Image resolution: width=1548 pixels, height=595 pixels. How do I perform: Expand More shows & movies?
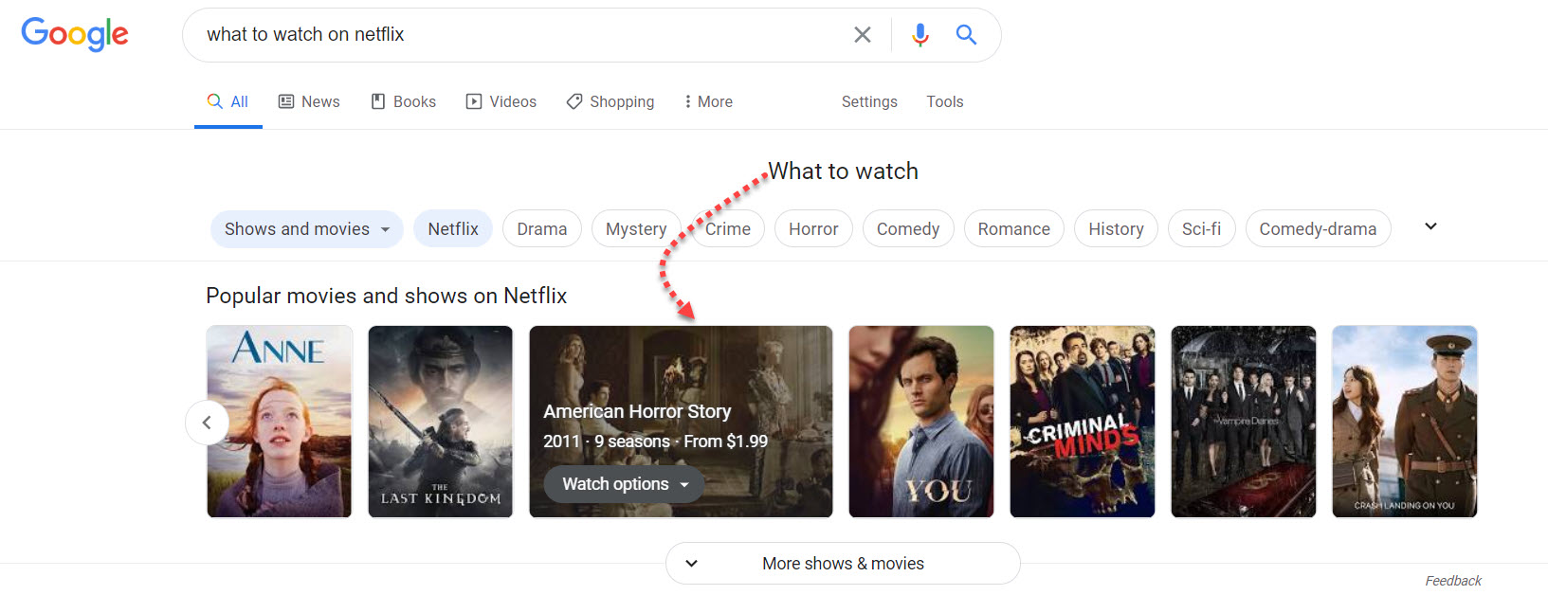point(843,564)
